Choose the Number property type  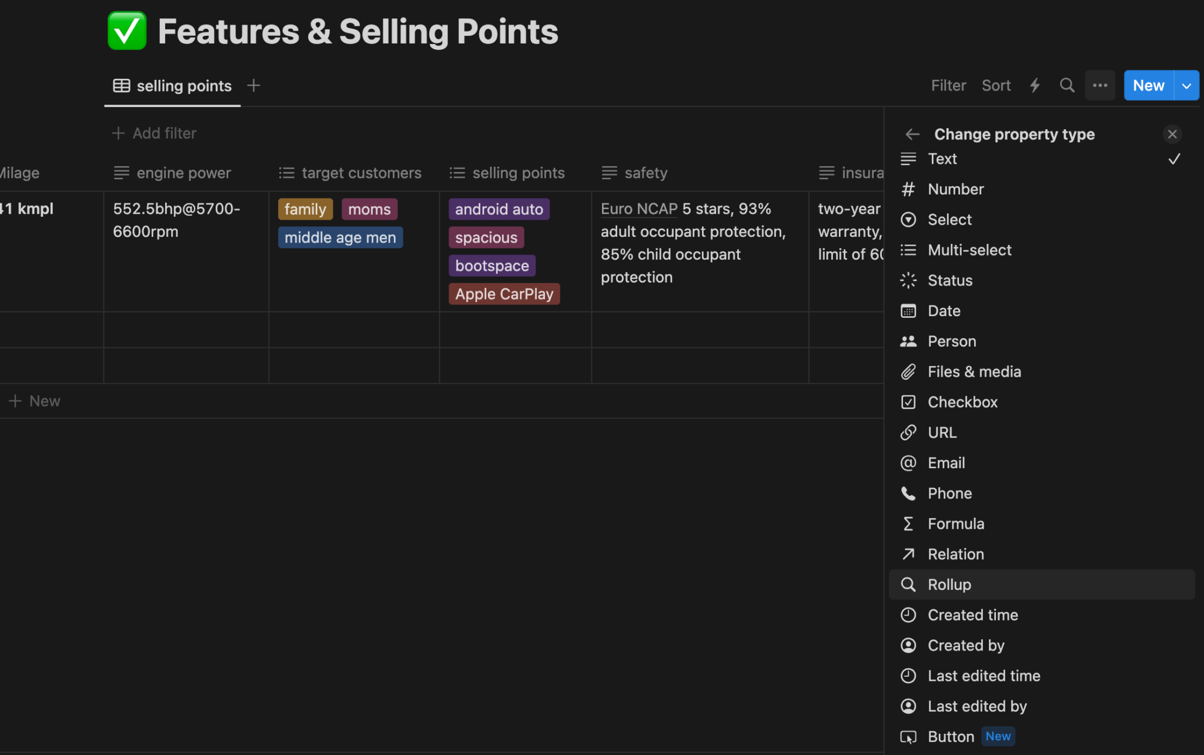coord(955,189)
